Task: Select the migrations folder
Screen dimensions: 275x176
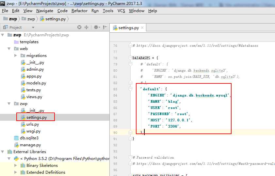Action: pos(34,56)
